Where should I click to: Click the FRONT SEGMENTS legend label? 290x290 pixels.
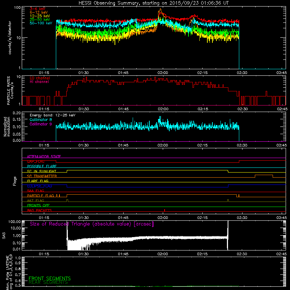pyautogui.click(x=50, y=278)
